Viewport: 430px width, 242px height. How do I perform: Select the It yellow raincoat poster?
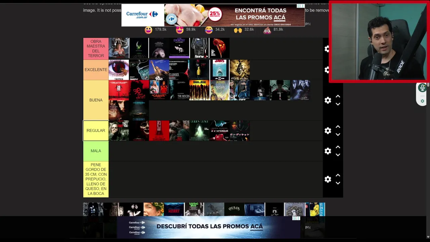point(199,70)
